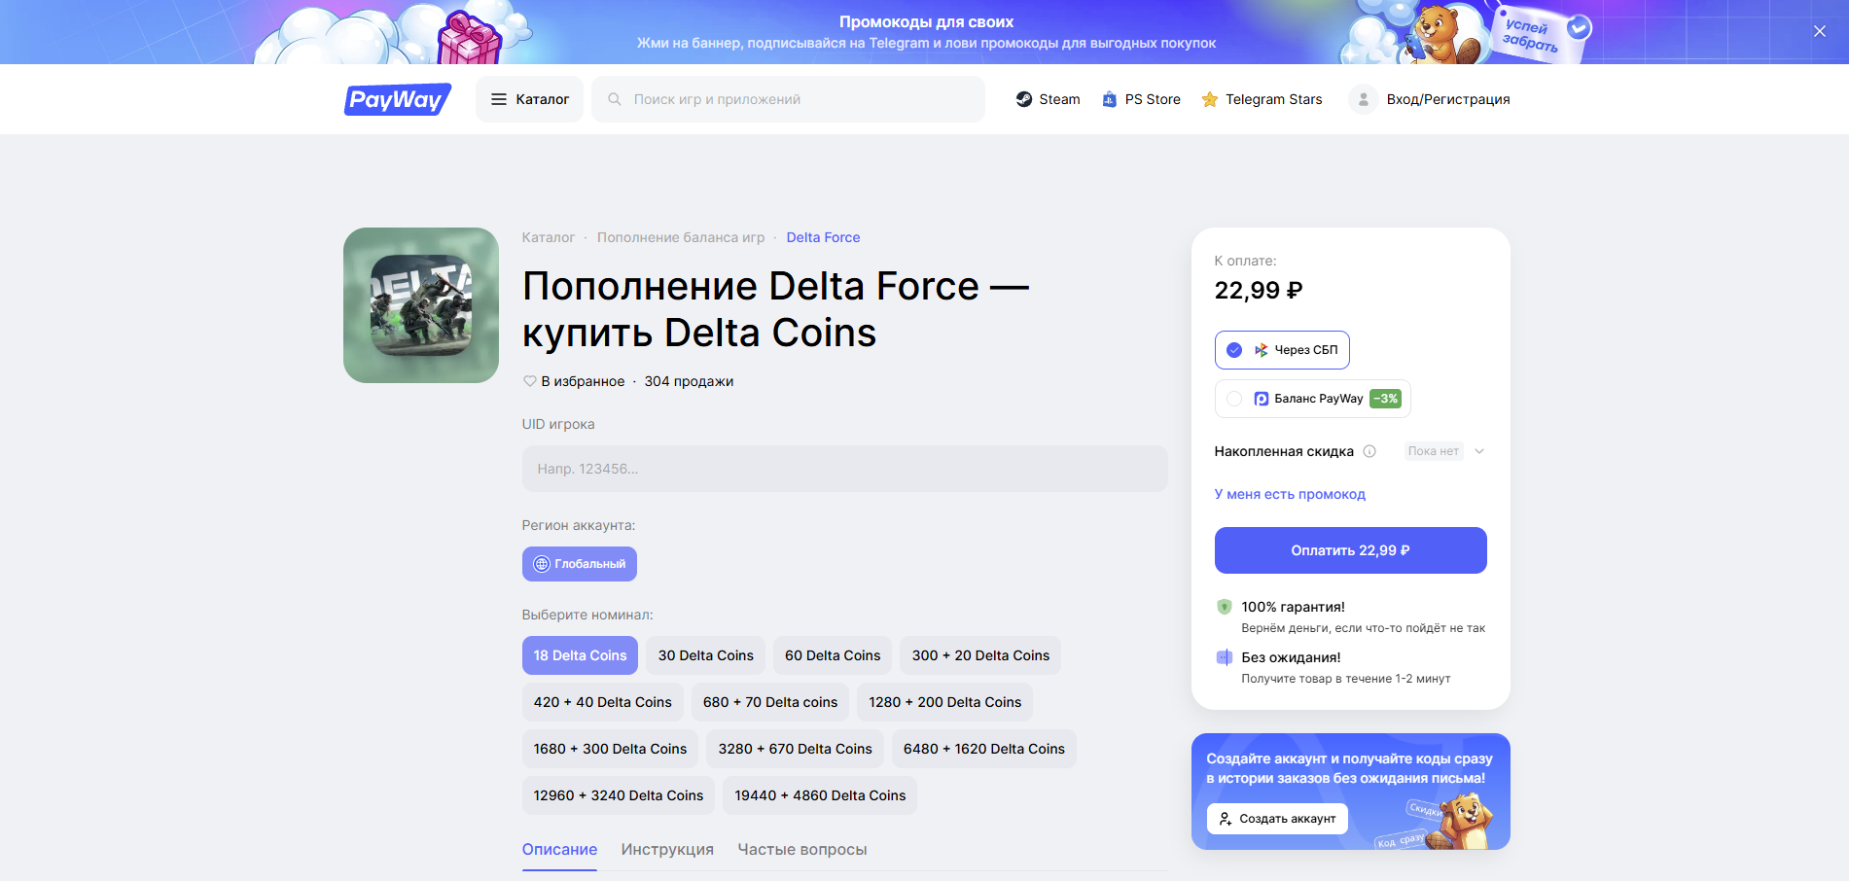Close the top promo banner
Image resolution: width=1849 pixels, height=881 pixels.
click(1820, 31)
